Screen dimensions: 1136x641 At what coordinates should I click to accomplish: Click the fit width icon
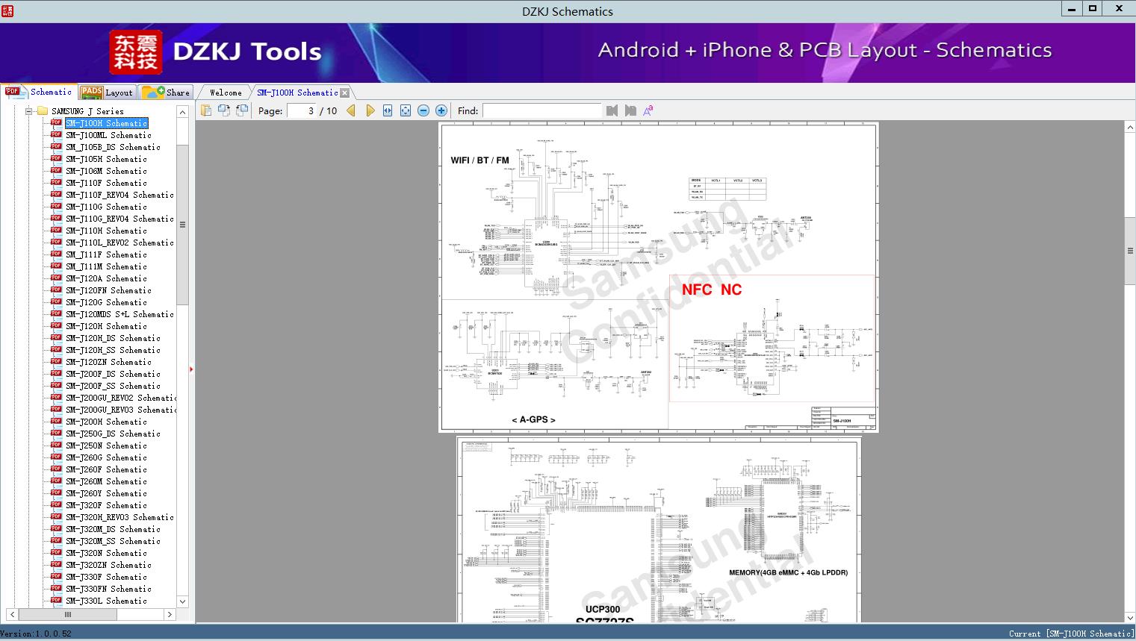coord(388,110)
